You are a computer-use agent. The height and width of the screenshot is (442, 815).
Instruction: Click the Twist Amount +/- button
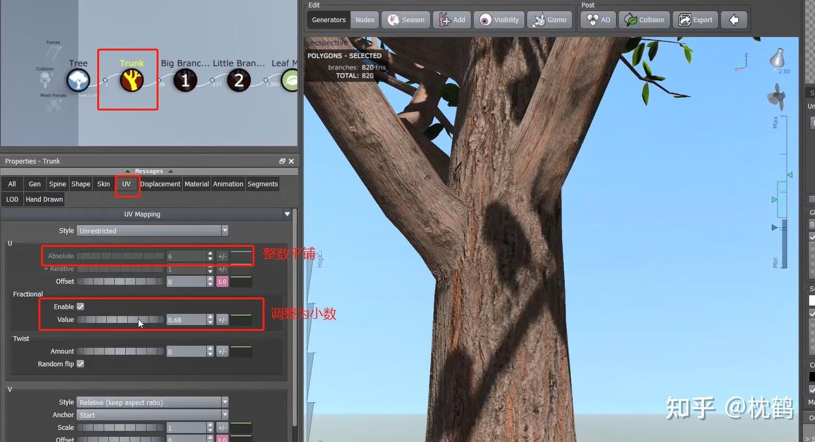point(222,351)
